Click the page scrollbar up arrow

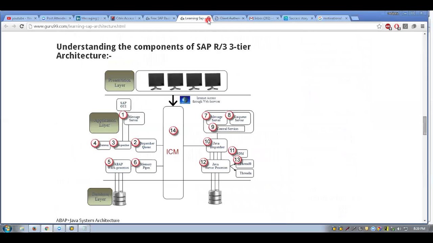point(425,34)
